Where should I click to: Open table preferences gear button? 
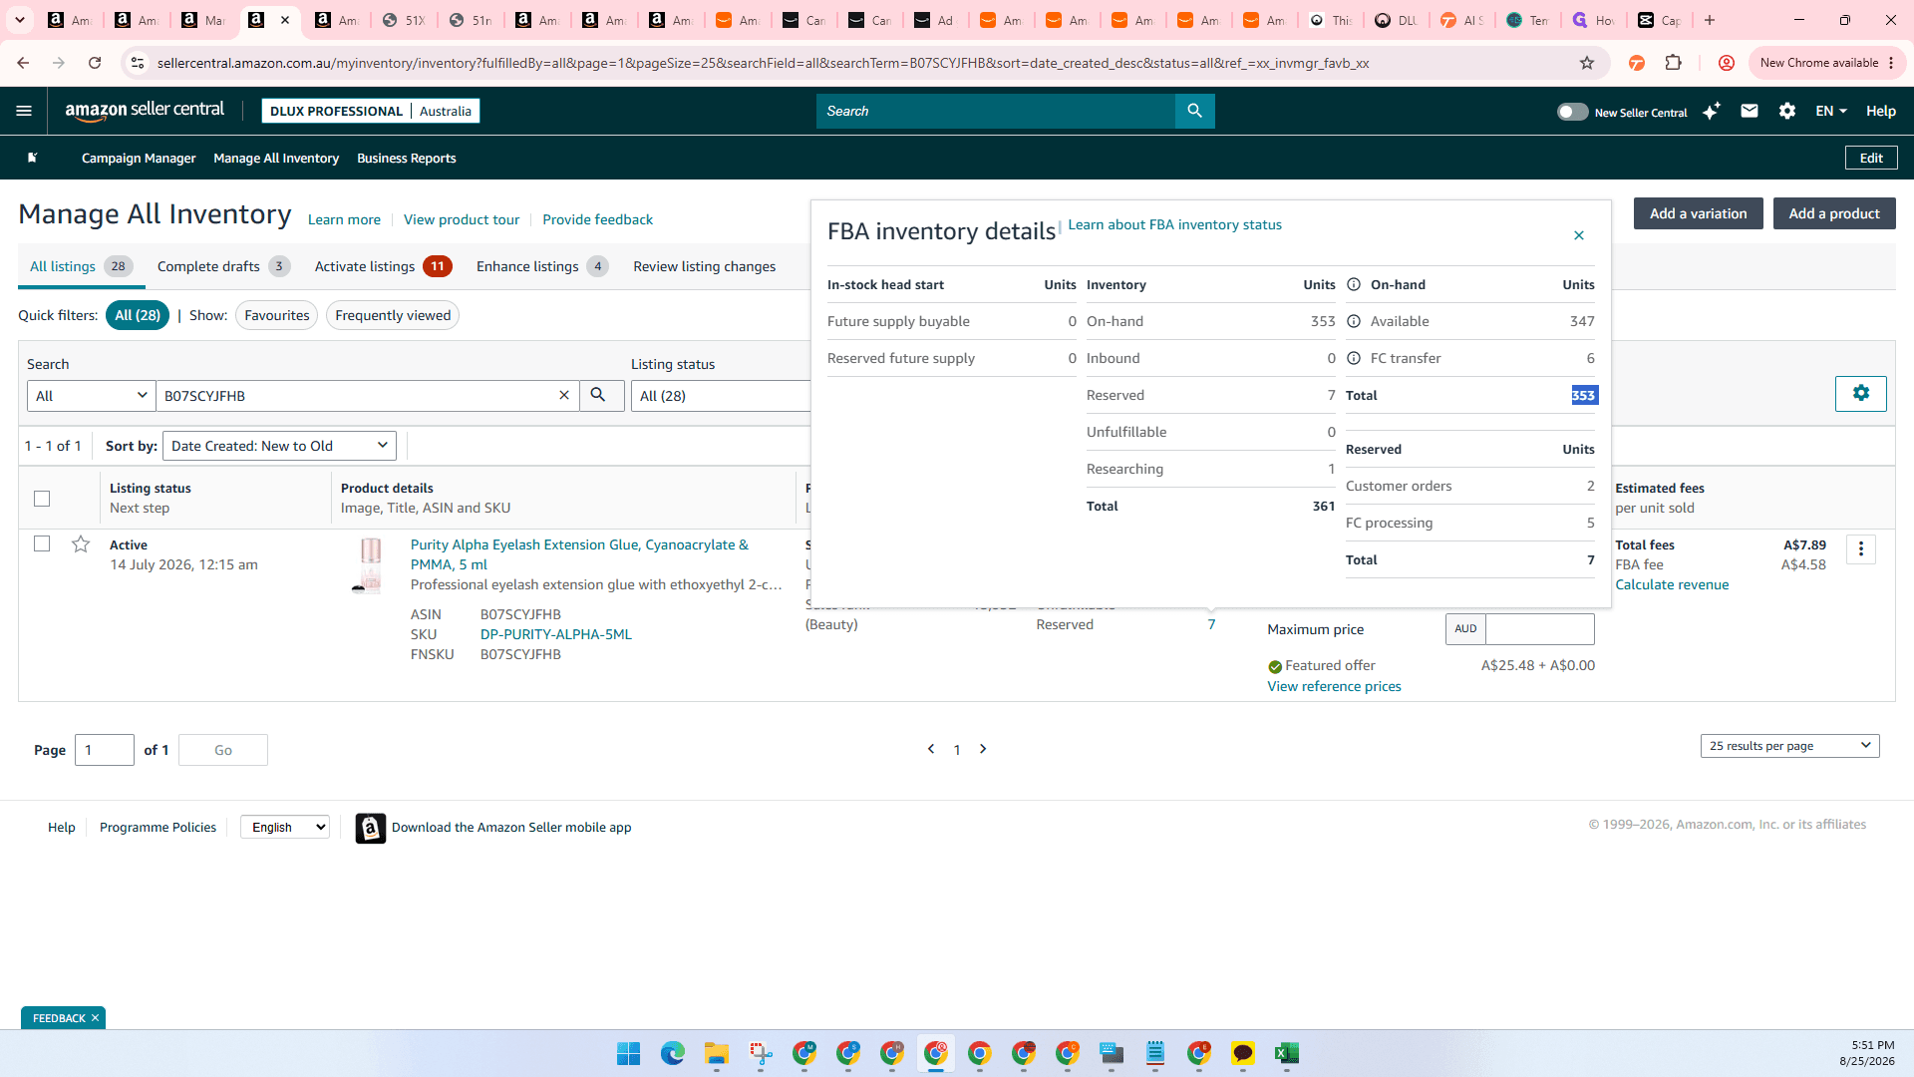point(1860,393)
